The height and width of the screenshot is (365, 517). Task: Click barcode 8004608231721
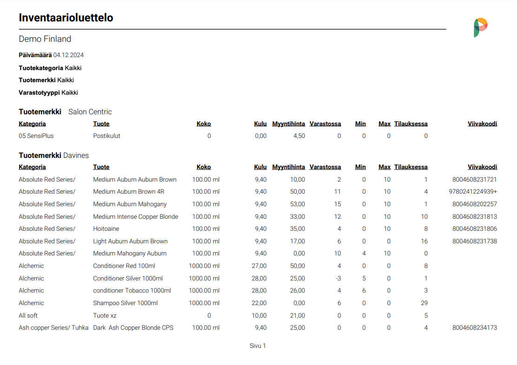coord(475,180)
